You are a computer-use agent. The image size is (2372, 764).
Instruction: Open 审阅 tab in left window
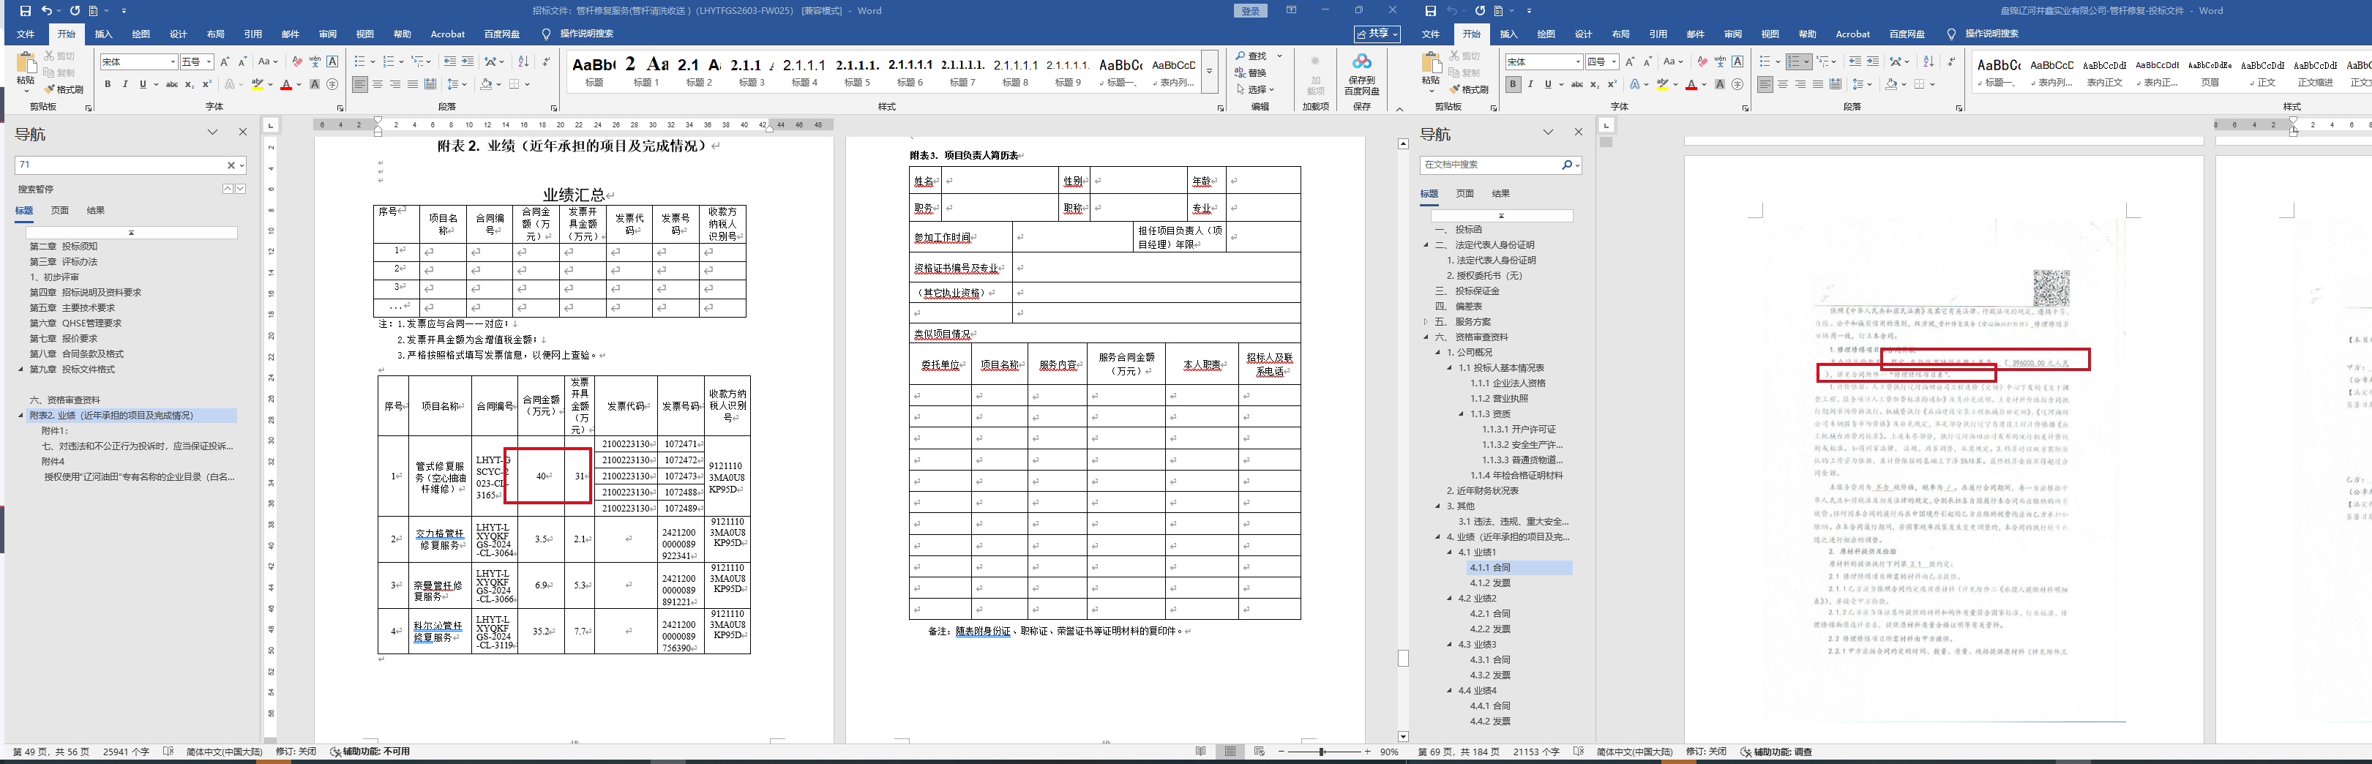click(x=328, y=34)
